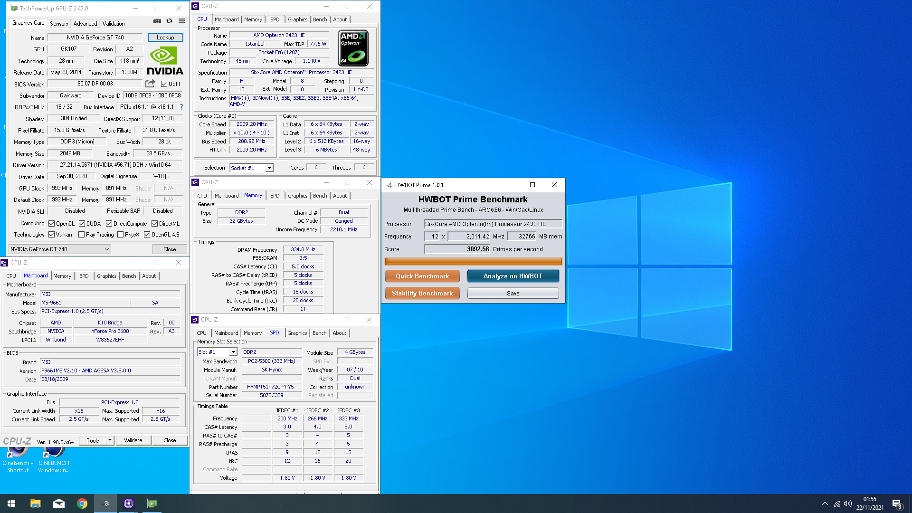Screen dimensions: 912x513
Task: Open Bench tab in top CPU-Z window
Action: [x=320, y=19]
